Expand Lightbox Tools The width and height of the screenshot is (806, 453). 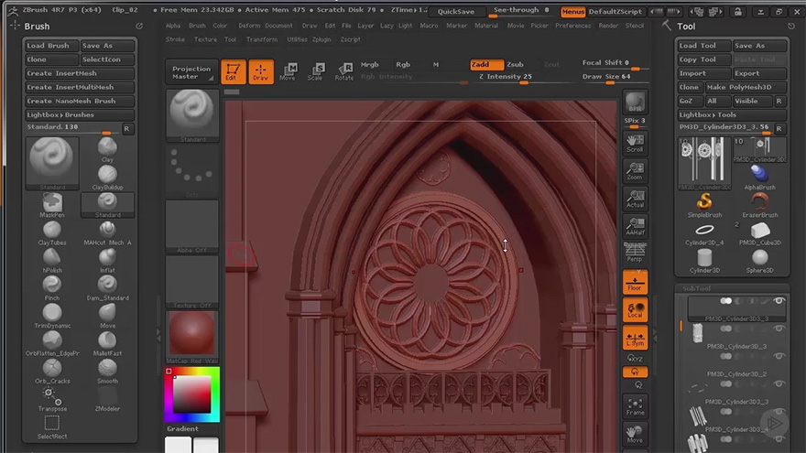tap(733, 114)
